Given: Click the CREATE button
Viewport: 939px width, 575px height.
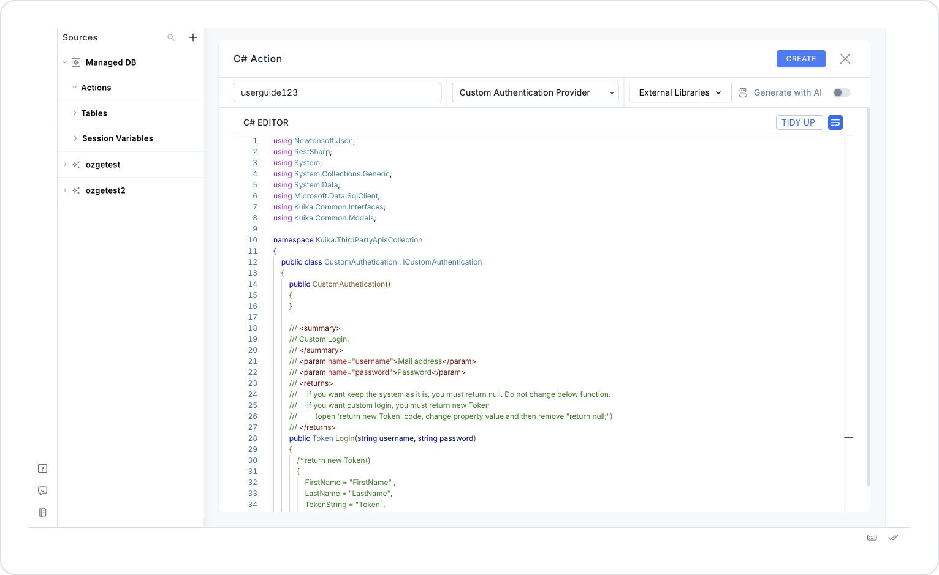Looking at the screenshot, I should (x=801, y=59).
